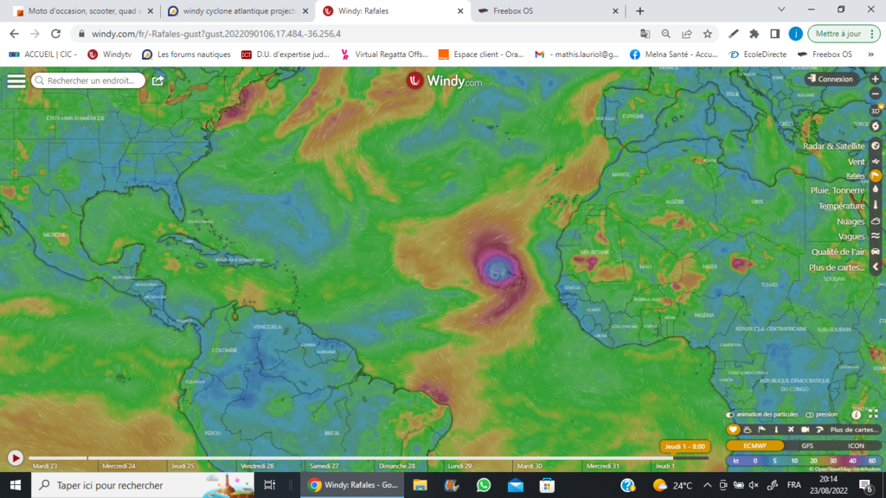Select the ECMWF forecast model
The width and height of the screenshot is (886, 498).
click(754, 445)
